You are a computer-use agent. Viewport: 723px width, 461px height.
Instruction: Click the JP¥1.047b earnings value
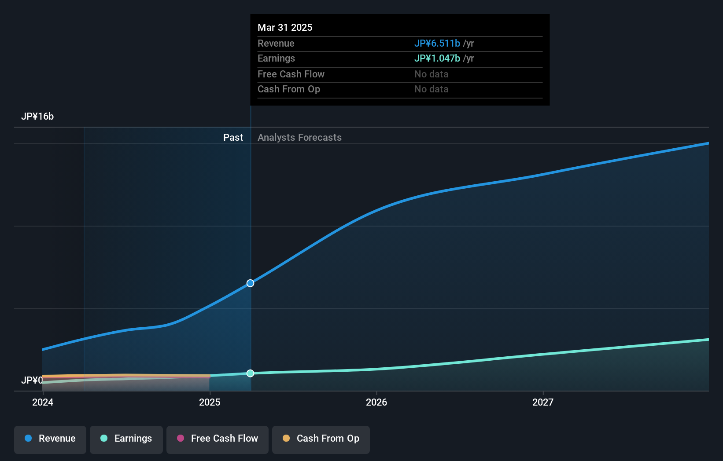pos(437,58)
